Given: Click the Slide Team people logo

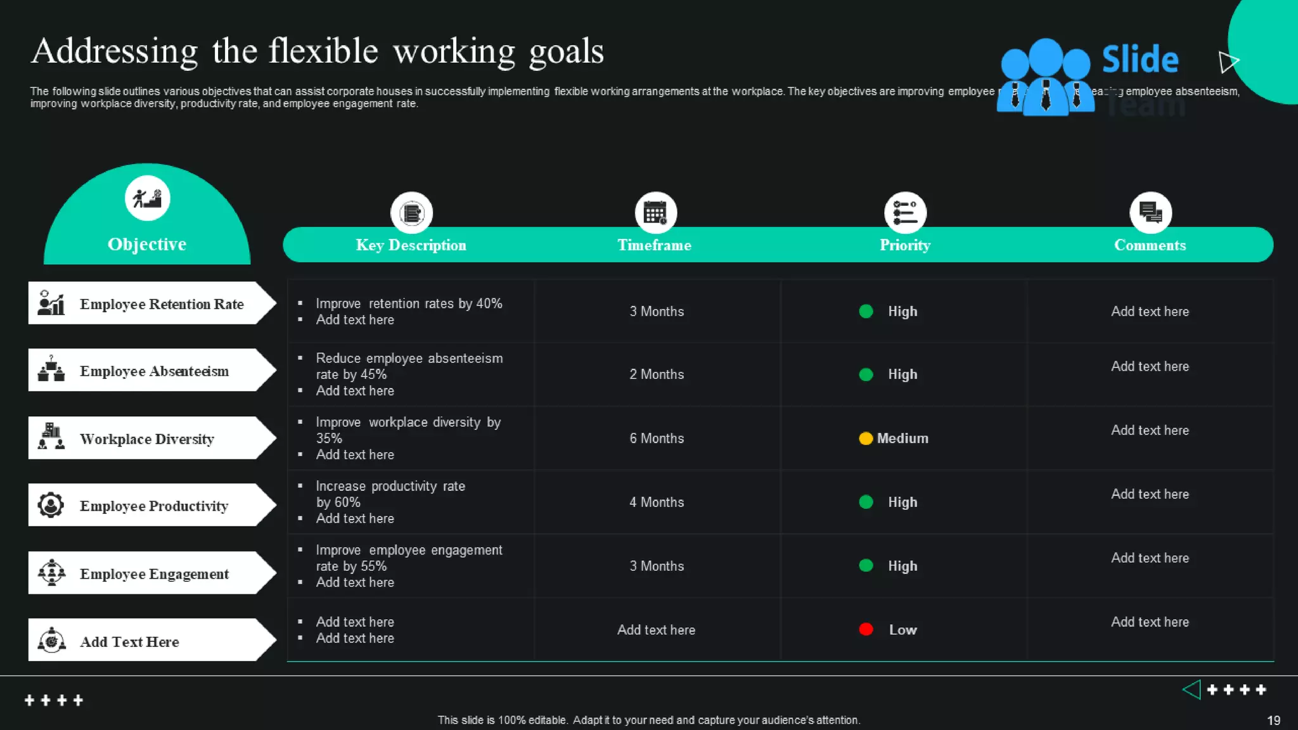Looking at the screenshot, I should coord(1045,77).
